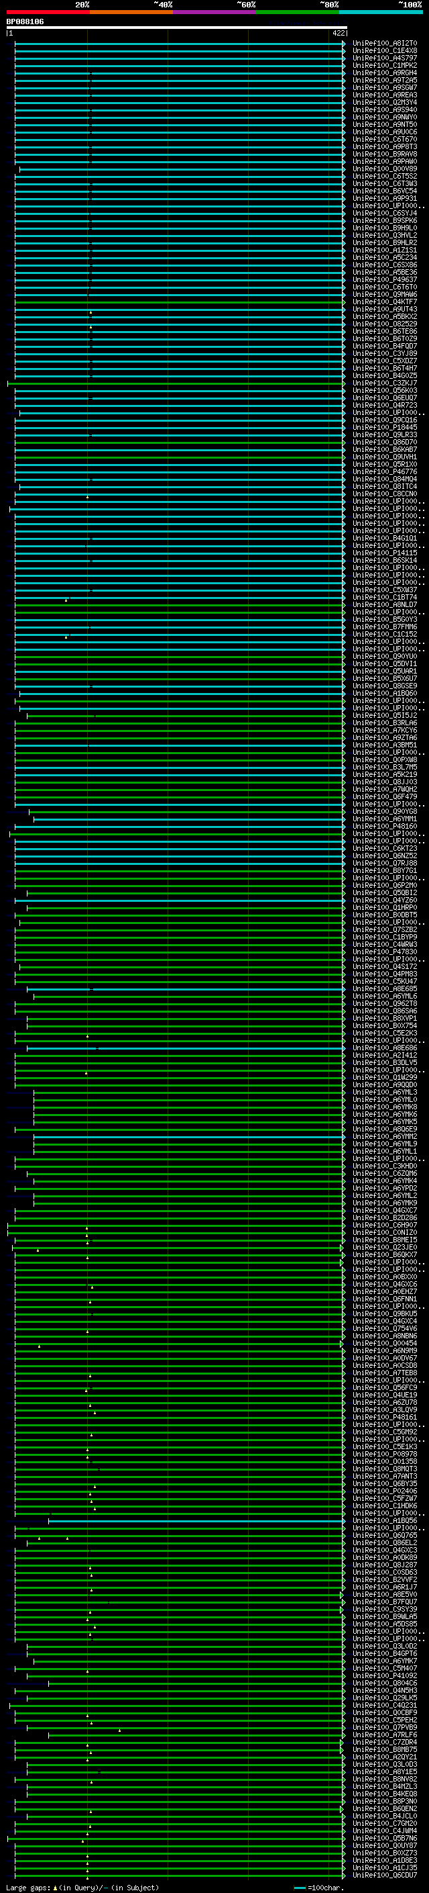Select the UniRef100_C6T670 label

tap(385, 139)
